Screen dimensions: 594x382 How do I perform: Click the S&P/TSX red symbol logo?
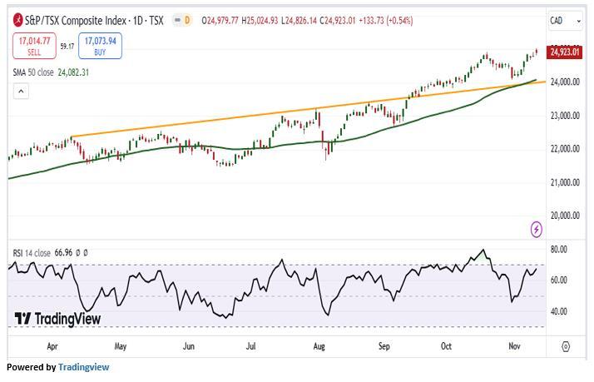click(x=17, y=19)
